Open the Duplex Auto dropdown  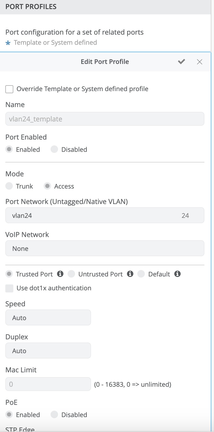[48, 351]
